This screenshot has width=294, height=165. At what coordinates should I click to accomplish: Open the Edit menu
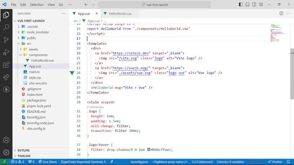pos(23,5)
